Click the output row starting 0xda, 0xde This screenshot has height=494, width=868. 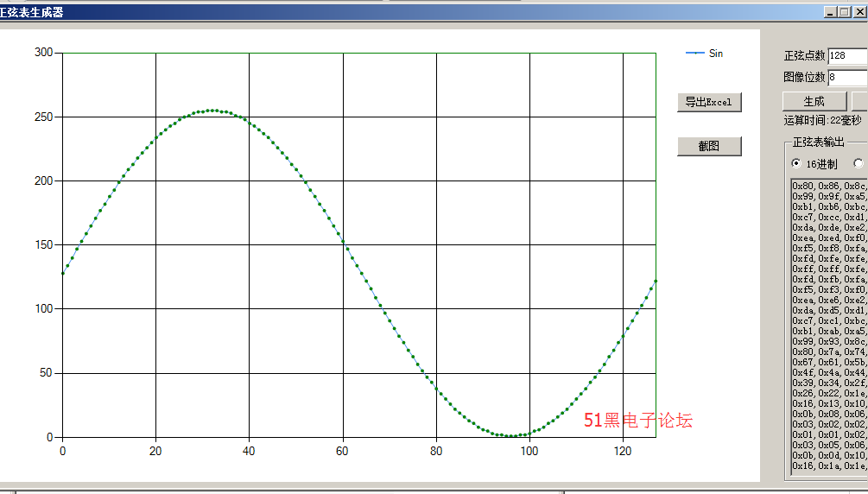click(829, 227)
